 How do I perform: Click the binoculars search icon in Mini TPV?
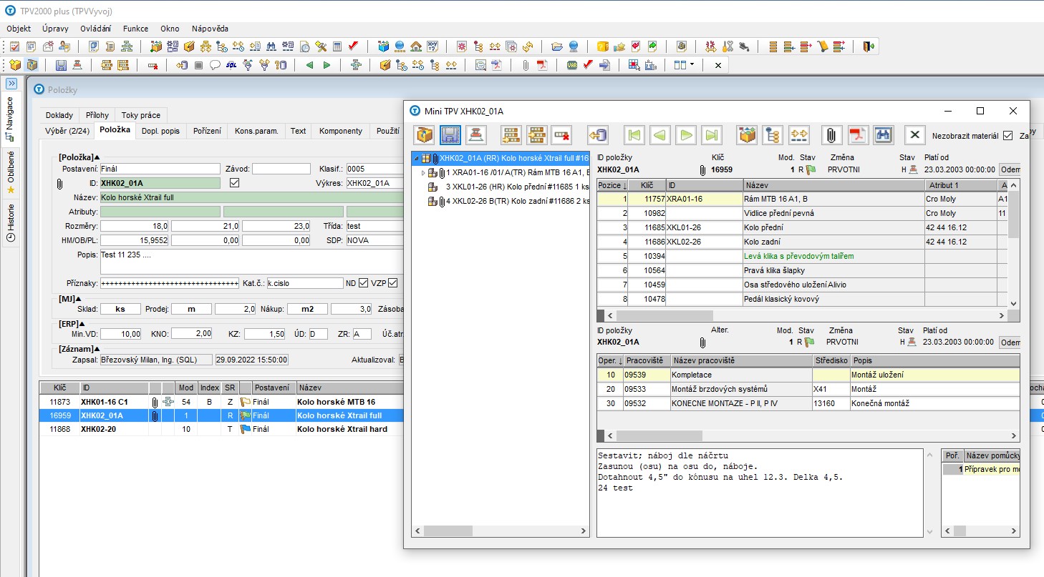(x=884, y=135)
